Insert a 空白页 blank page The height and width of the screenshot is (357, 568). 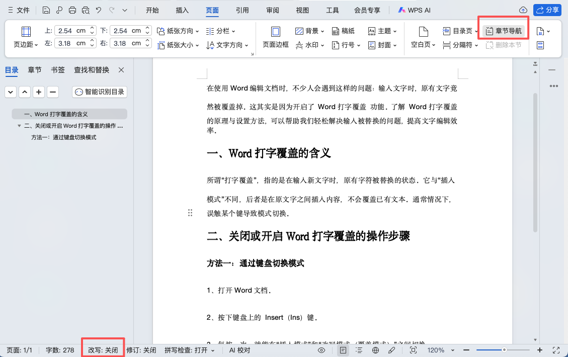[x=423, y=37]
